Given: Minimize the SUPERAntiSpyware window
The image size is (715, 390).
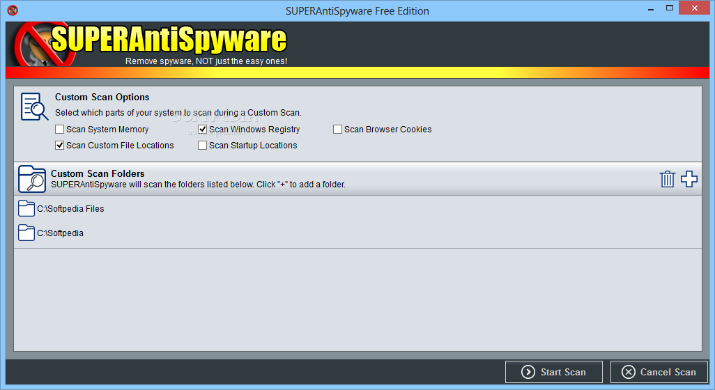Looking at the screenshot, I should point(651,8).
